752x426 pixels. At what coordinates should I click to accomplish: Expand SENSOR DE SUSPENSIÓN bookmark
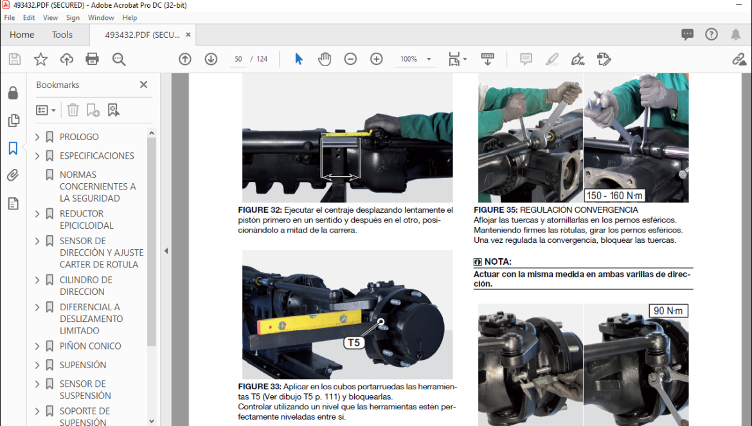point(37,384)
